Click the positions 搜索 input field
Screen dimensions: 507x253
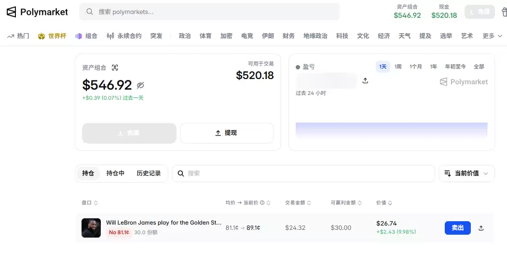(303, 173)
